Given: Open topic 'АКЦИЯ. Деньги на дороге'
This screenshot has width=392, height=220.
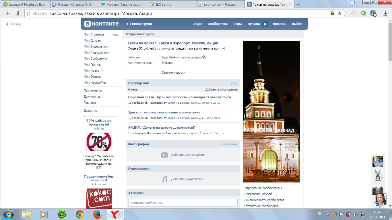Looking at the screenshot, I should pyautogui.click(x=162, y=128).
